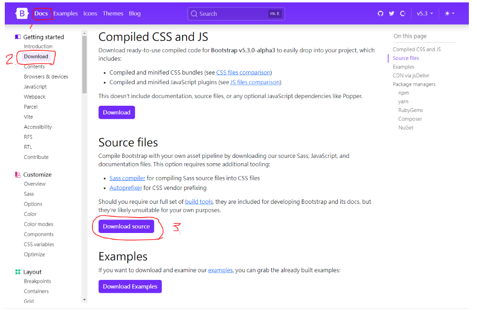Click the Bootstrap logo icon
Viewport: 477px width, 311px height.
tap(22, 14)
